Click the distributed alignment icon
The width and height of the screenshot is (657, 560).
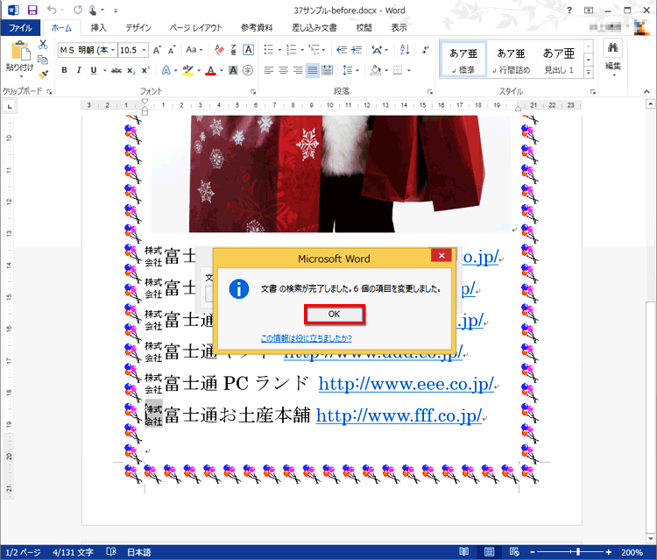[327, 70]
